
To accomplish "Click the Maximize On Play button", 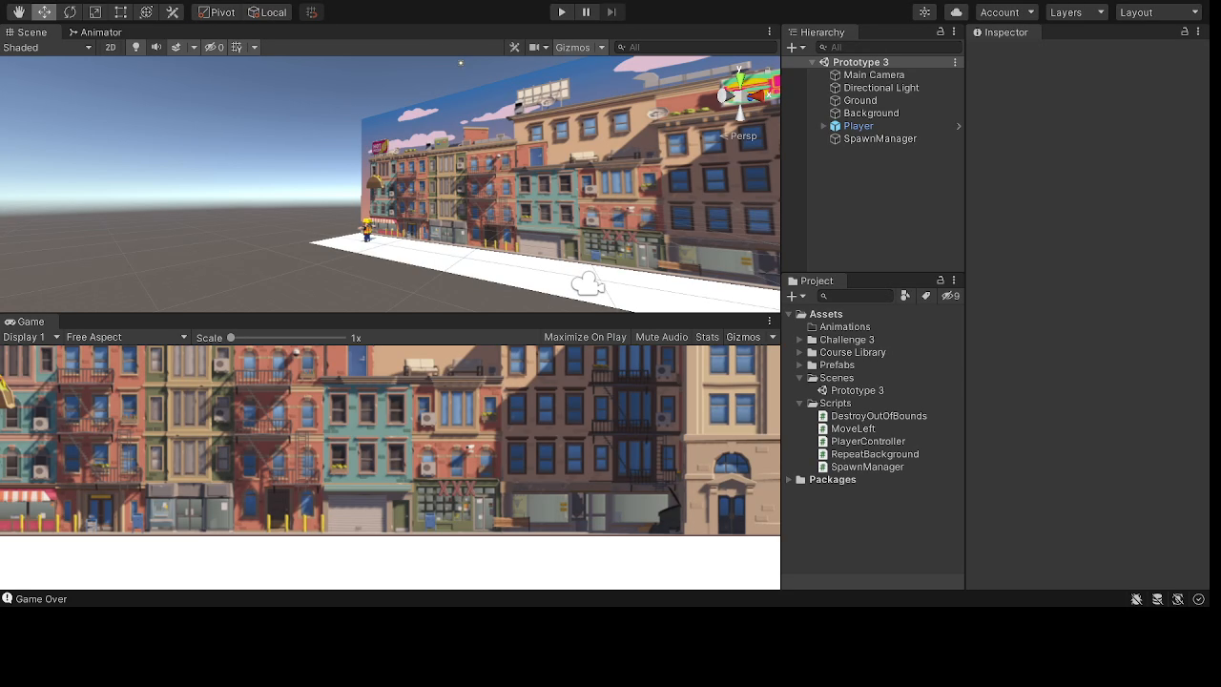I will [586, 337].
